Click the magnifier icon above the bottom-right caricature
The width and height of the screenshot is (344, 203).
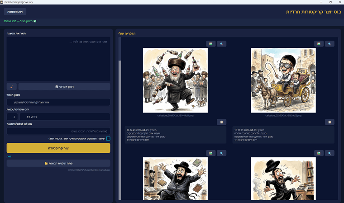(330, 153)
